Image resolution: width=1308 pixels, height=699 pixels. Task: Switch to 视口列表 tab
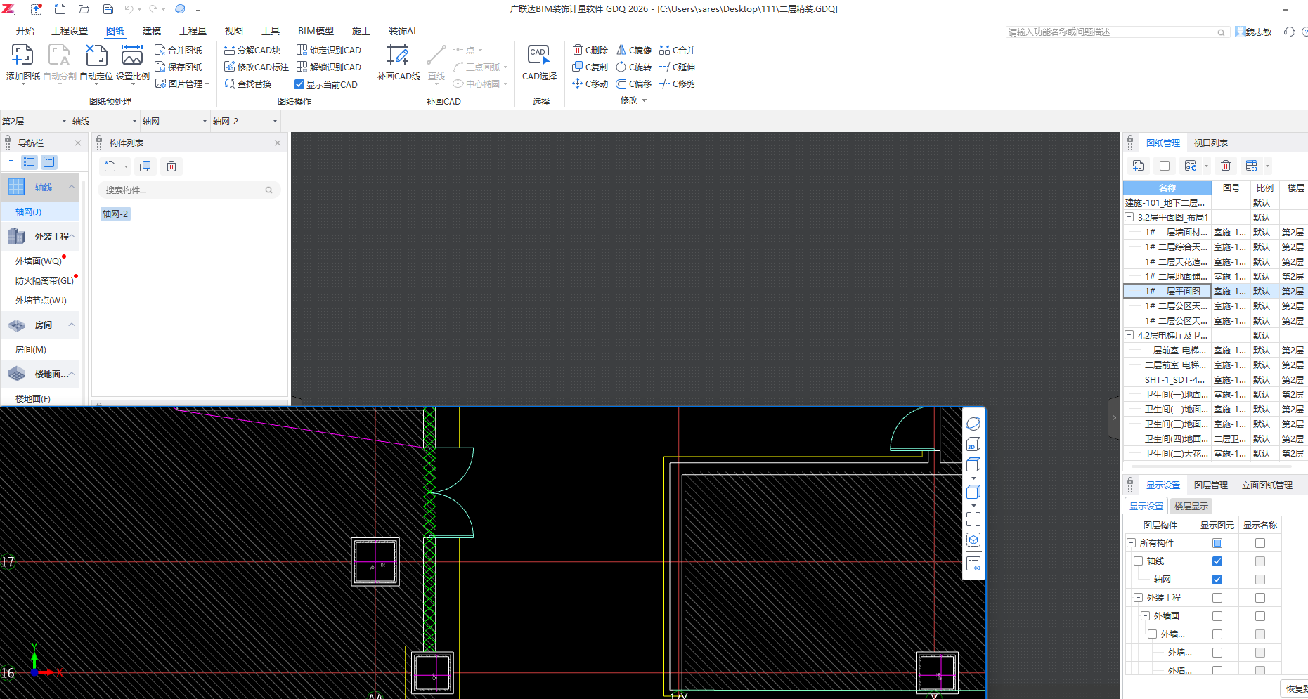tap(1211, 143)
